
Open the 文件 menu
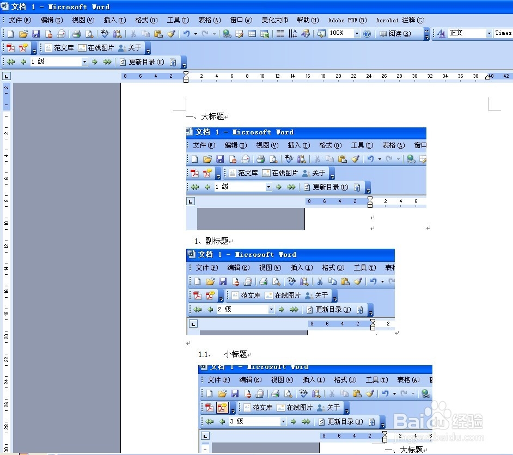pyautogui.click(x=20, y=20)
